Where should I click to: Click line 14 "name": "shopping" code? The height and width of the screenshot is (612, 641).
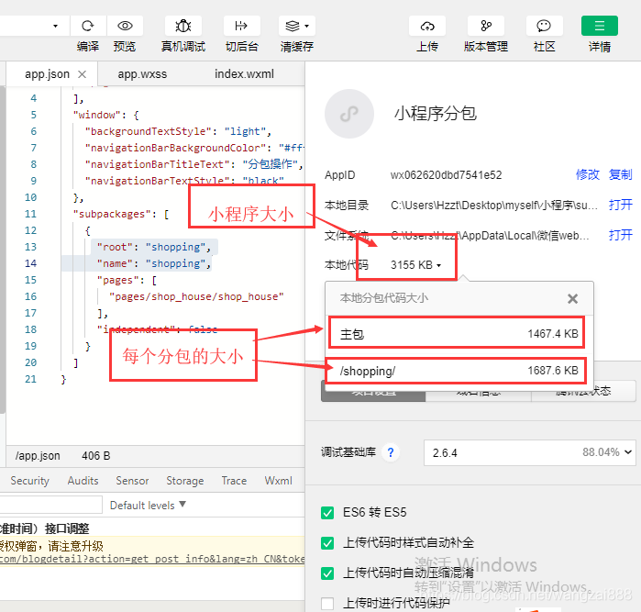click(154, 263)
